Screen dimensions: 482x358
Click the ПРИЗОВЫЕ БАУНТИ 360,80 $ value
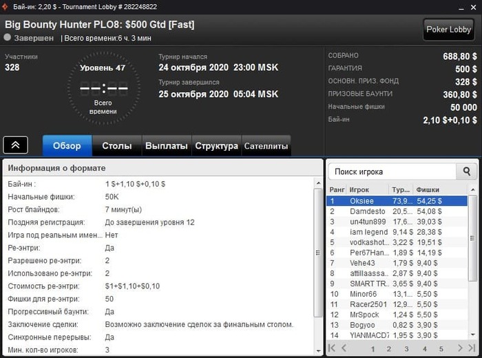460,94
